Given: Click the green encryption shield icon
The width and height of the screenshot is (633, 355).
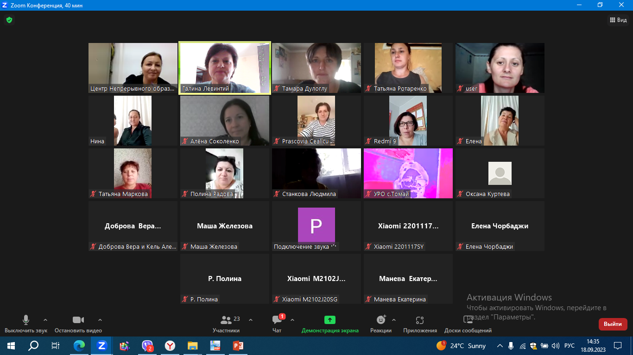Looking at the screenshot, I should [9, 20].
